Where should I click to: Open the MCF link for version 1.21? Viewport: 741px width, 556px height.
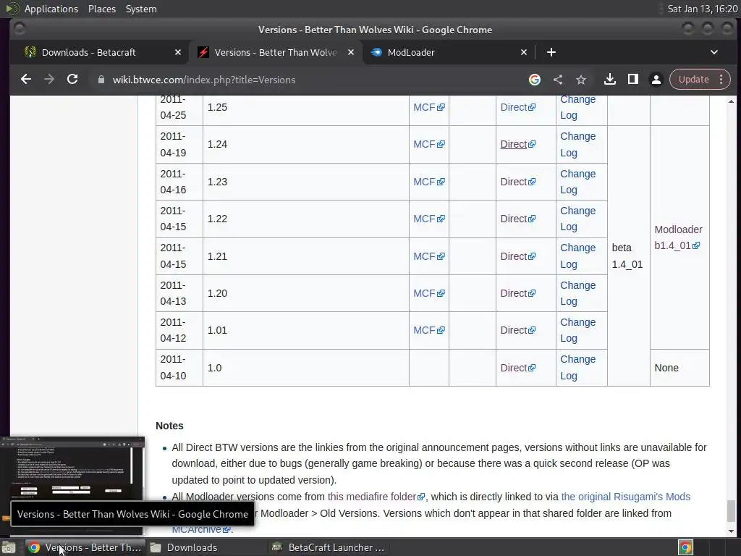point(428,256)
